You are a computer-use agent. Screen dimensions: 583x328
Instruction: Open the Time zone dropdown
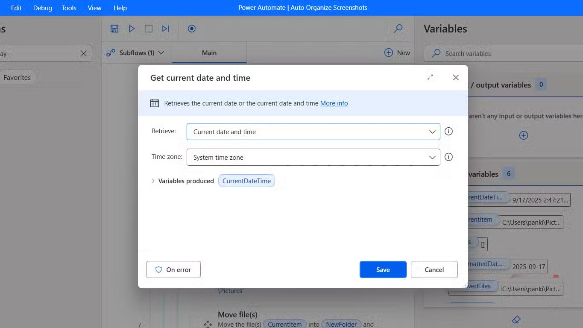pos(313,158)
